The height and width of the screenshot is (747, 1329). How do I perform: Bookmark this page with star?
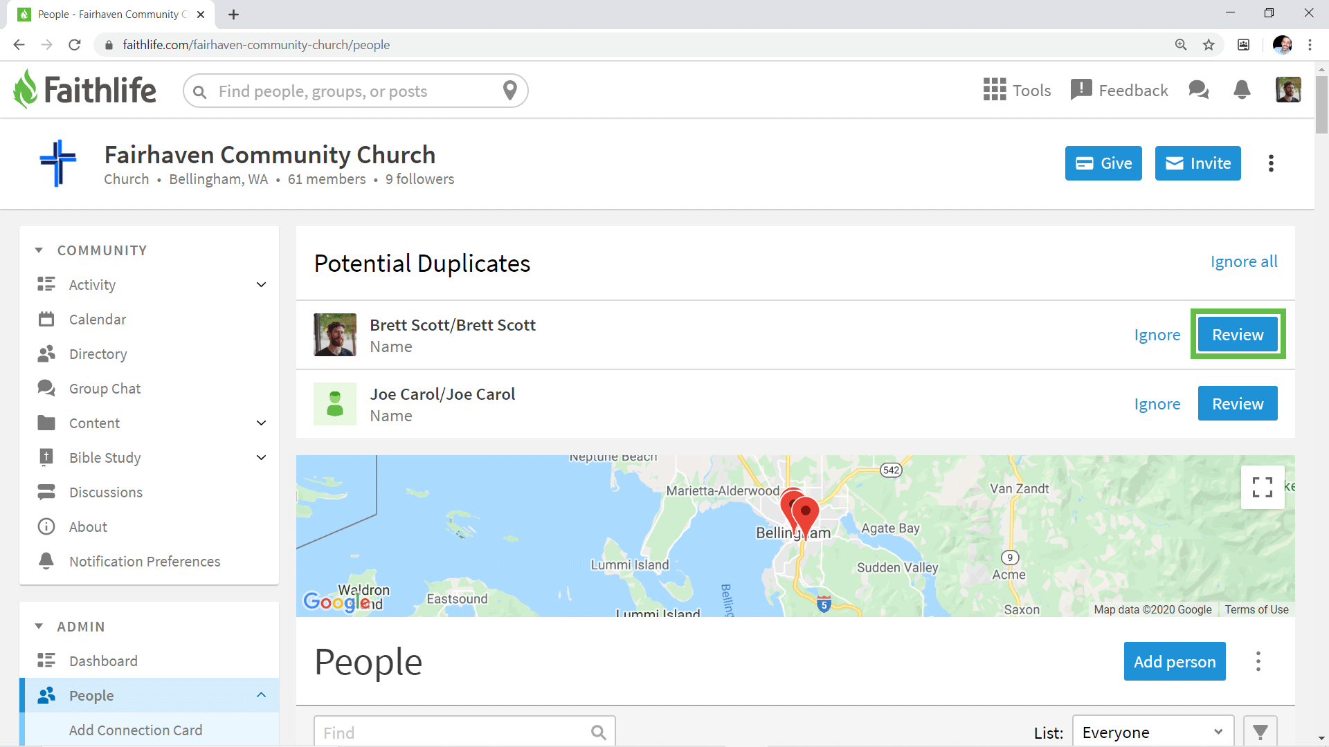click(1209, 45)
